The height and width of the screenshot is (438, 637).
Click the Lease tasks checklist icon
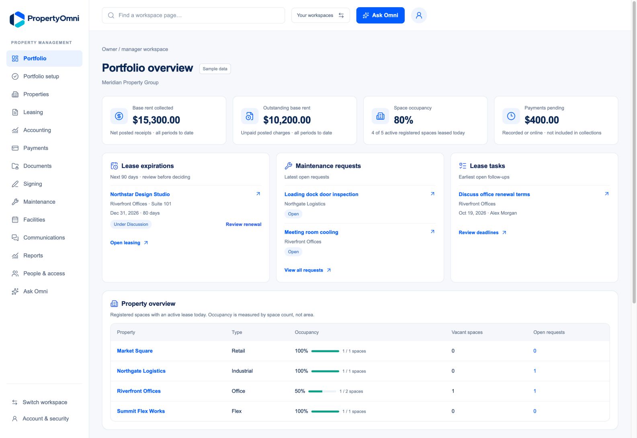click(x=463, y=166)
